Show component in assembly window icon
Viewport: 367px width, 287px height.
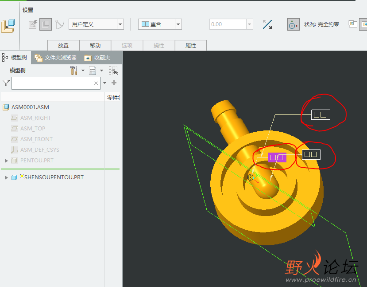(364, 24)
